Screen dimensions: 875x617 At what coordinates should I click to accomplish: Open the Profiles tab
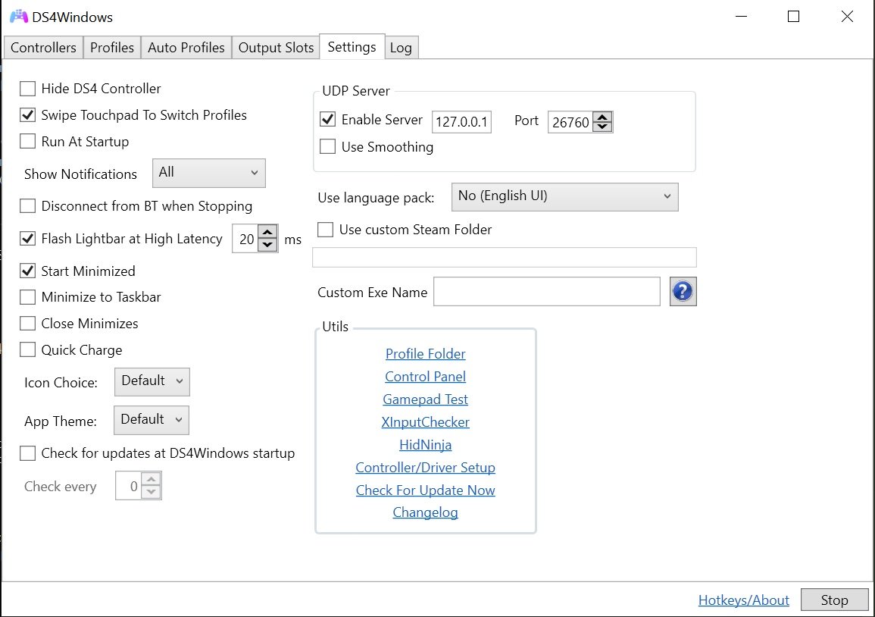tap(112, 48)
